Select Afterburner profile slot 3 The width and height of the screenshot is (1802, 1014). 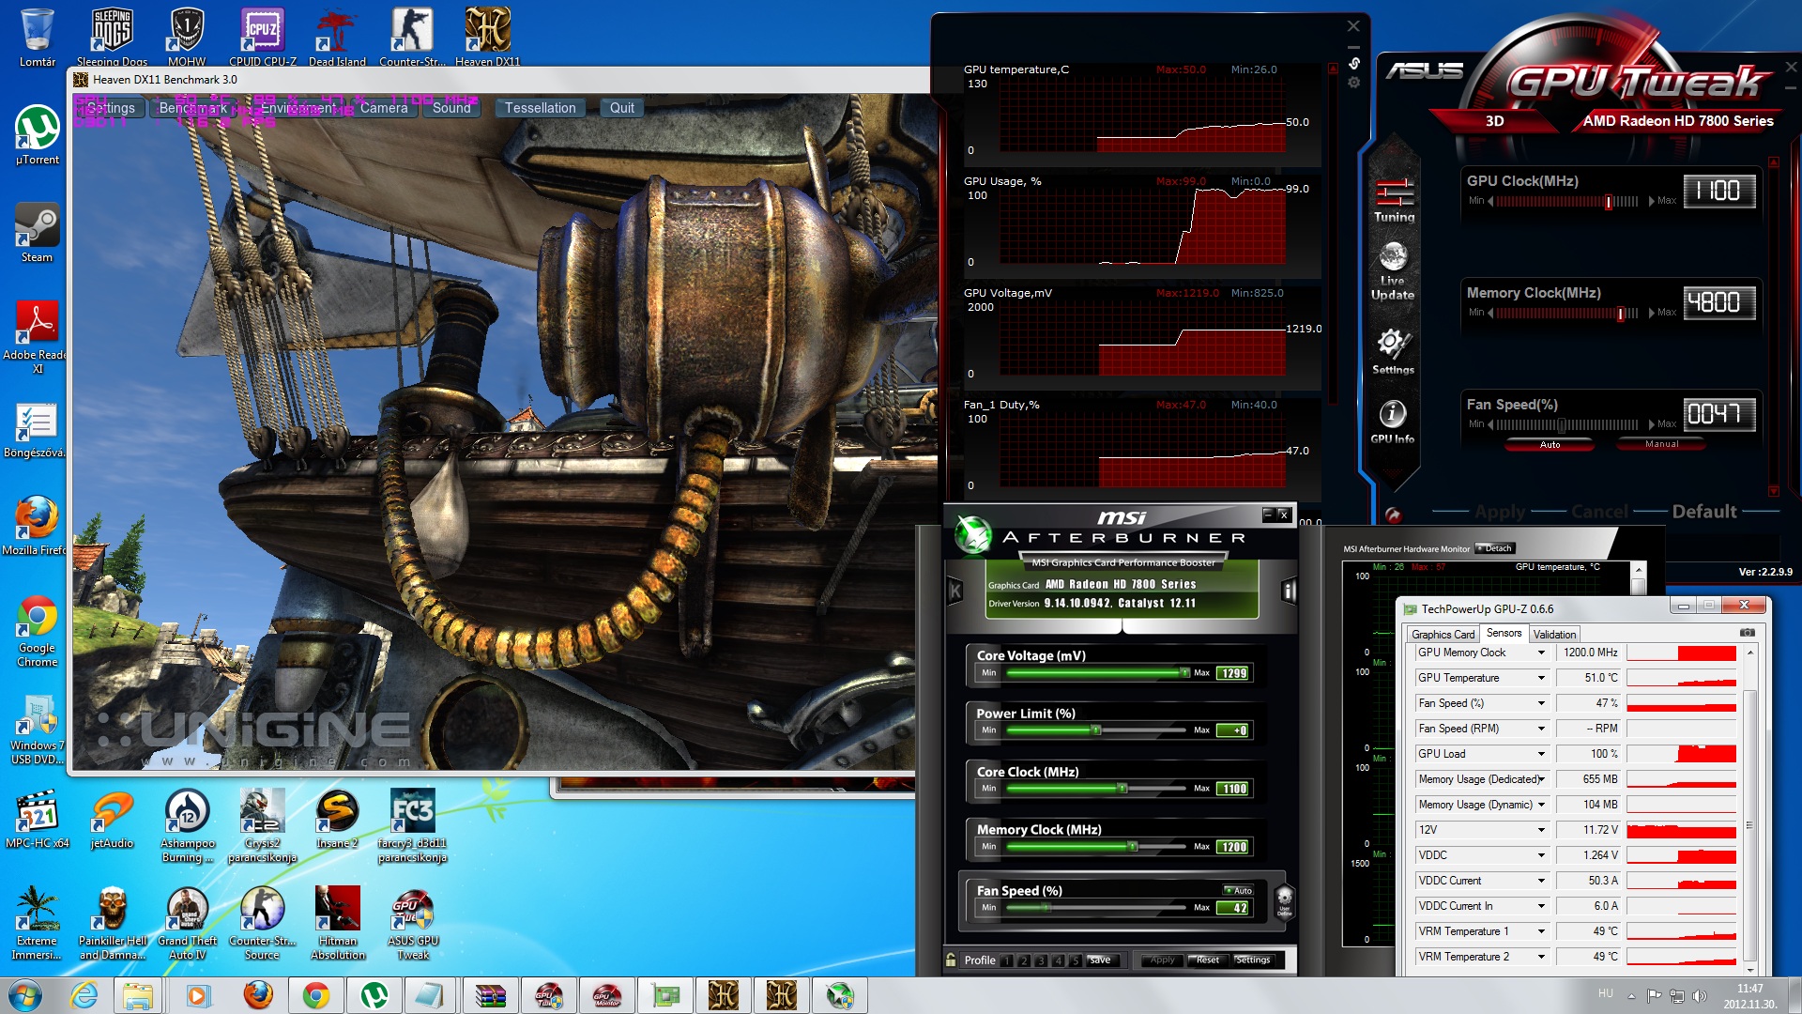click(1041, 960)
